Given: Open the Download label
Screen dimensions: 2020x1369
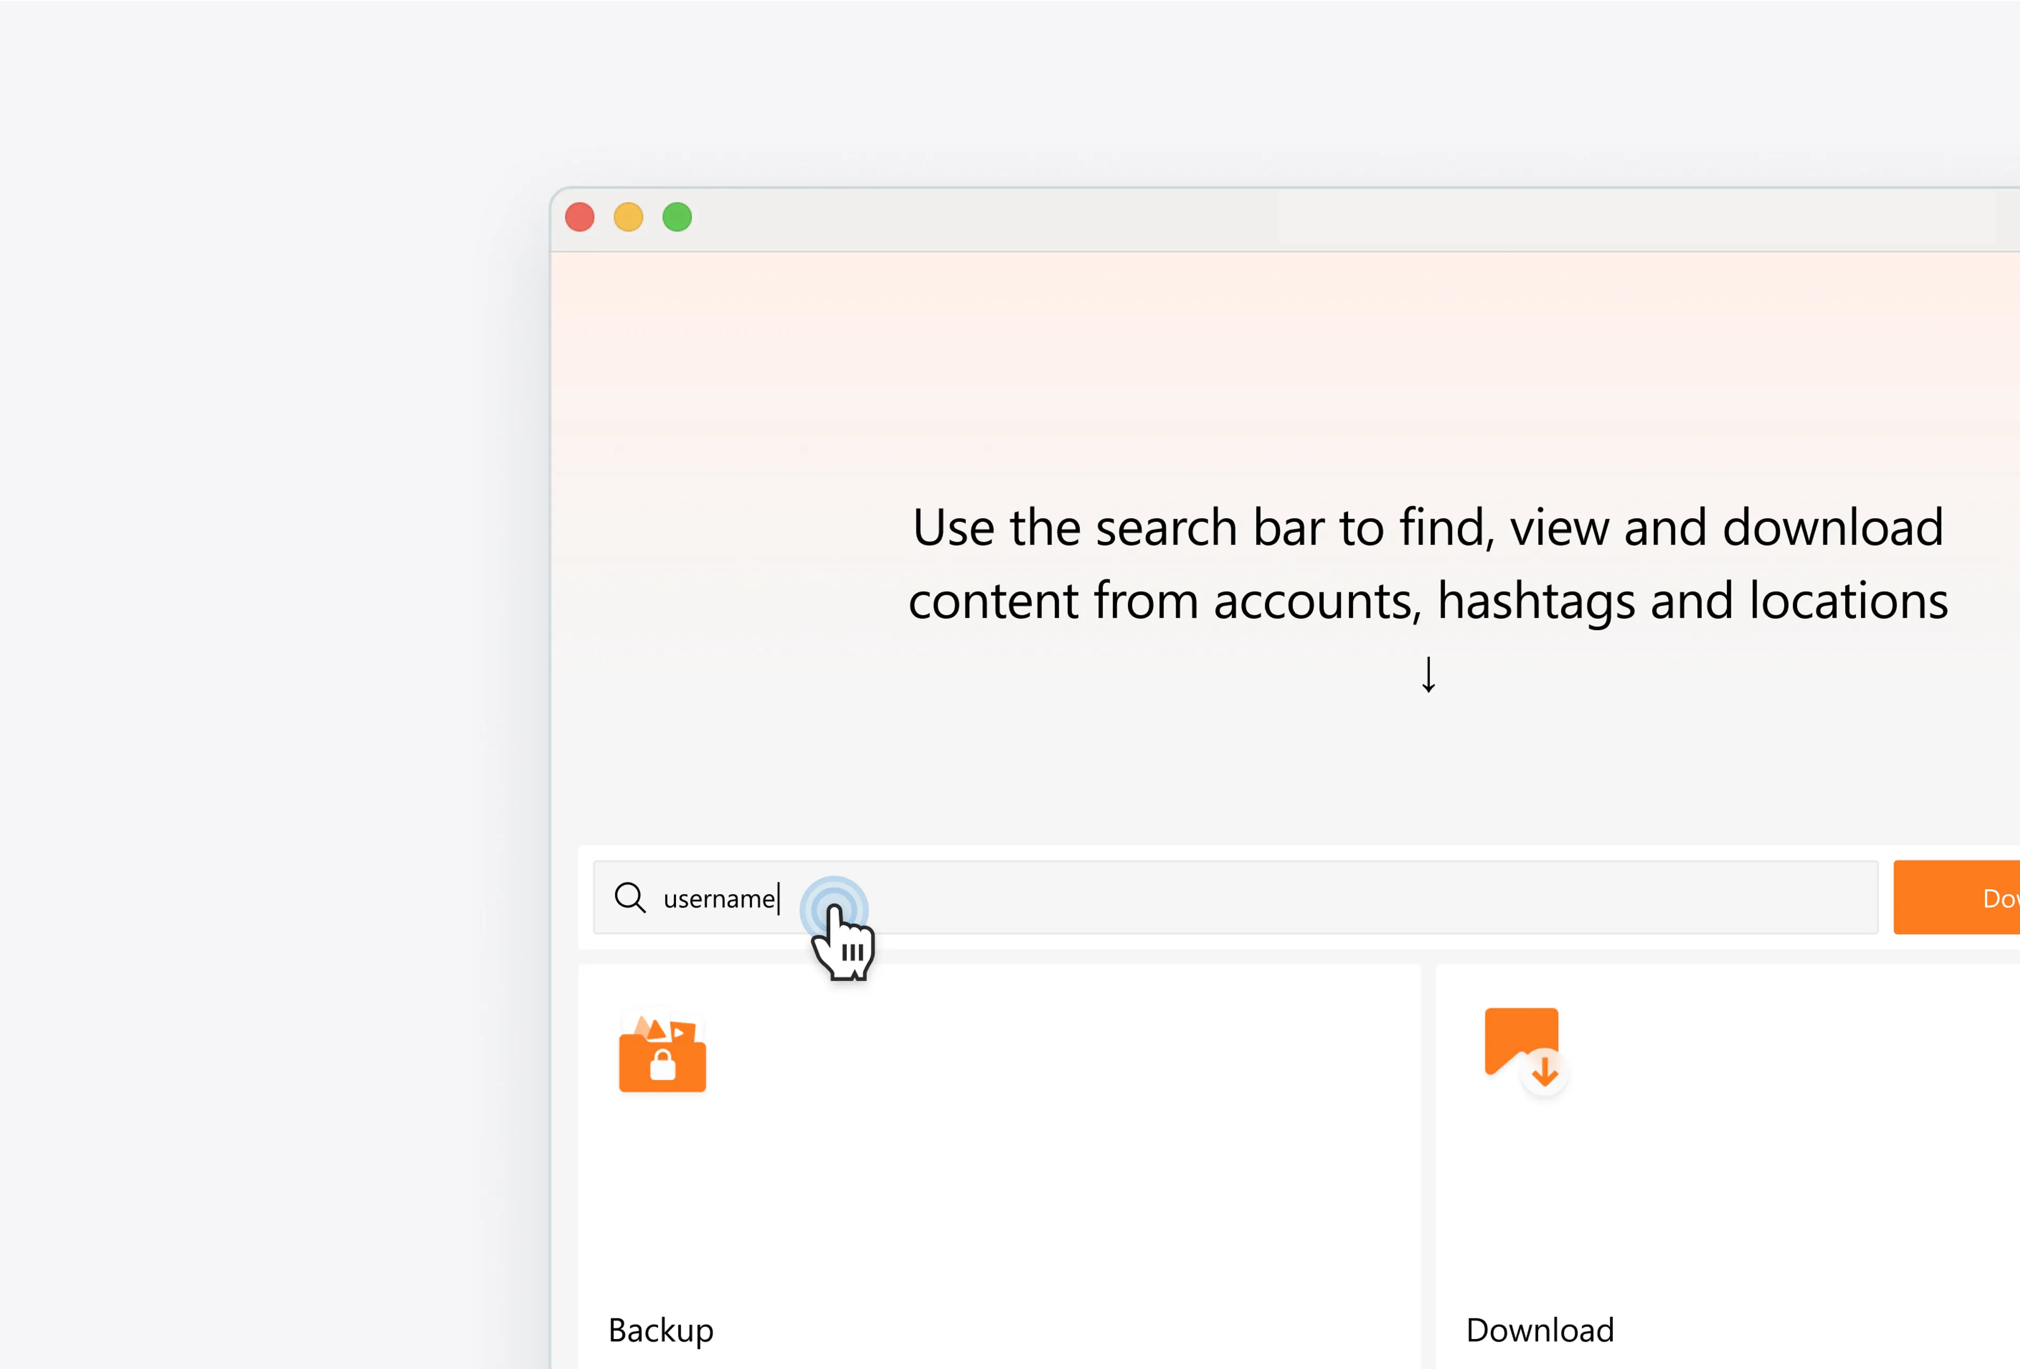Looking at the screenshot, I should coord(1539,1330).
